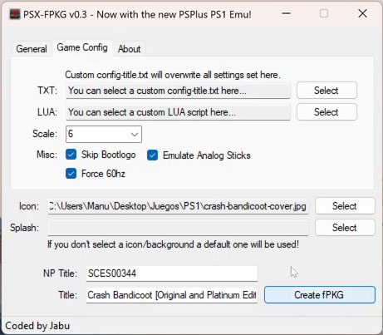Click Select button for Splash image

tap(345, 228)
